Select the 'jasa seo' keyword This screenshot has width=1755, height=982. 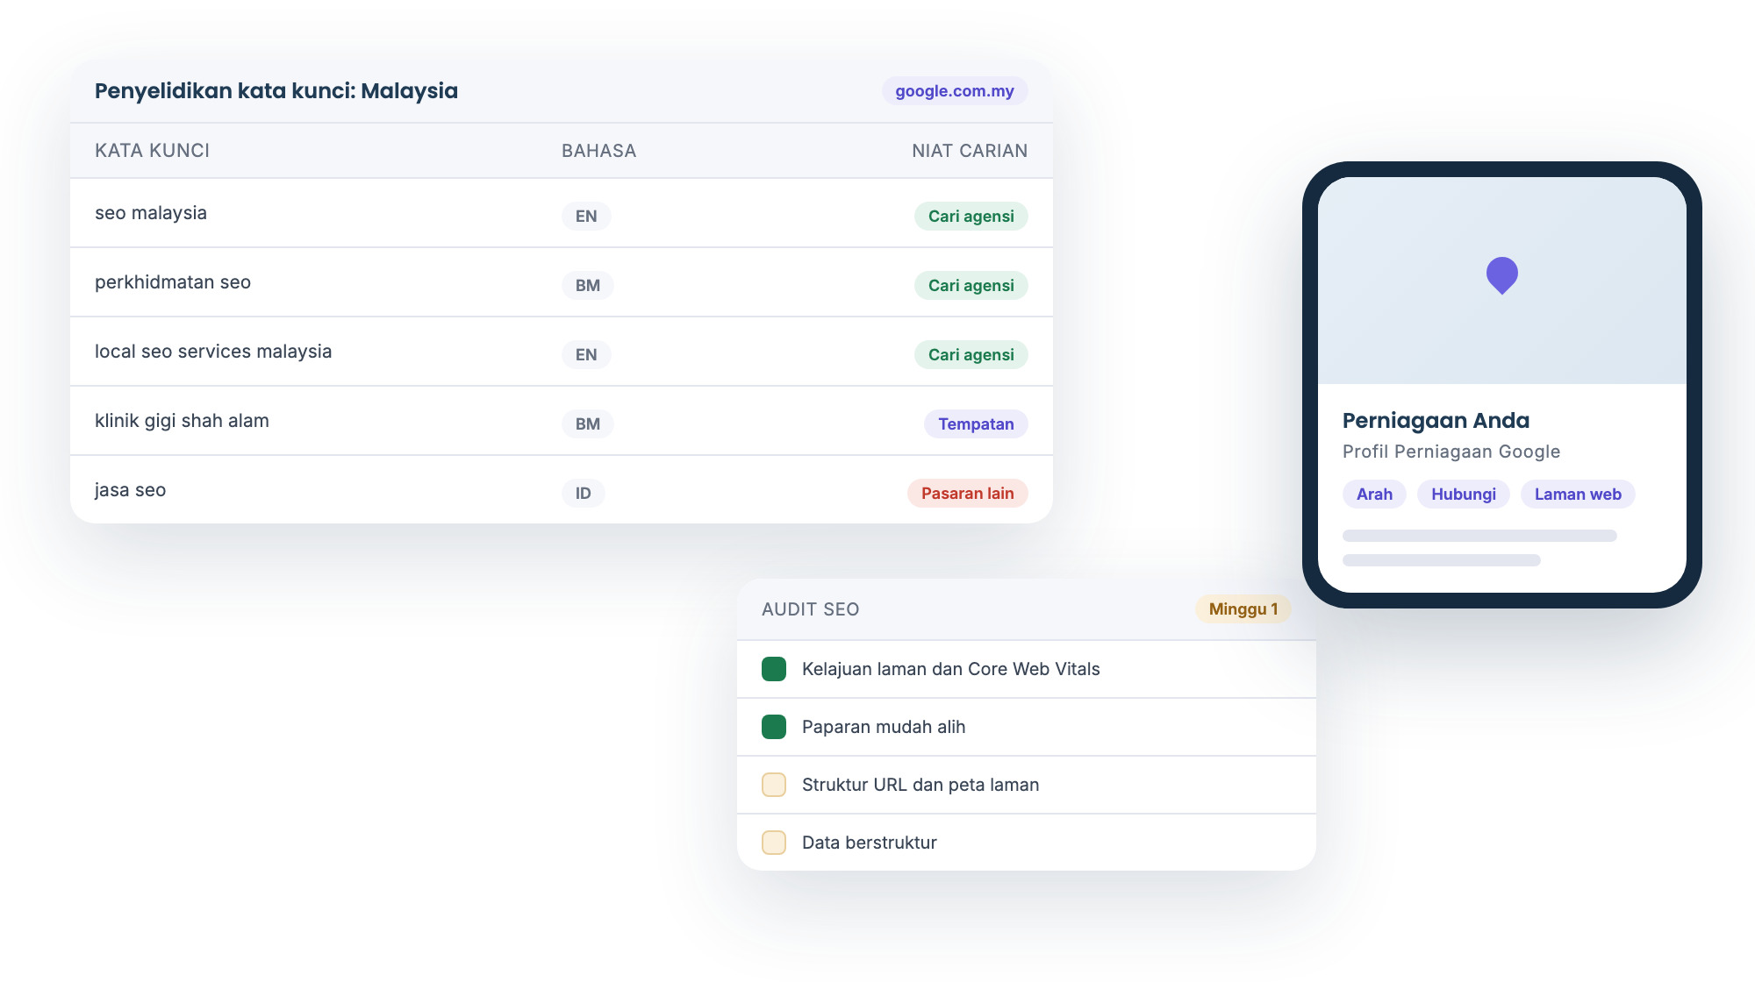click(x=130, y=490)
